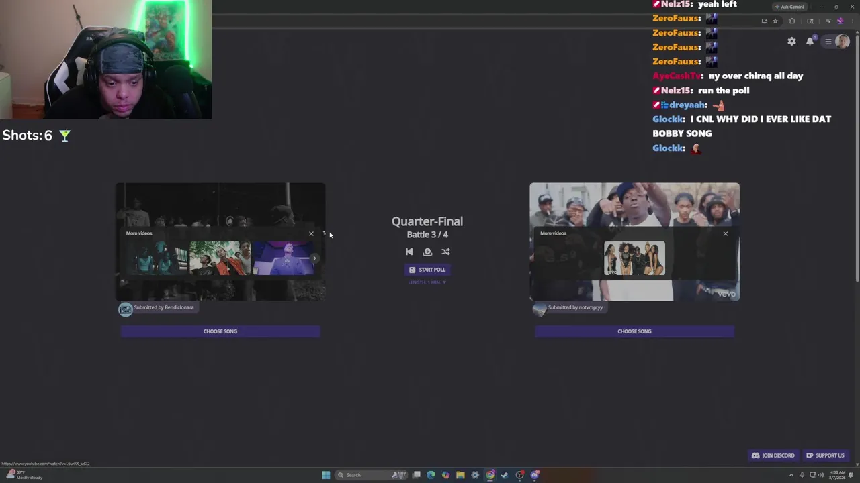Open Copilot from the taskbar
This screenshot has height=483, width=860.
445,475
